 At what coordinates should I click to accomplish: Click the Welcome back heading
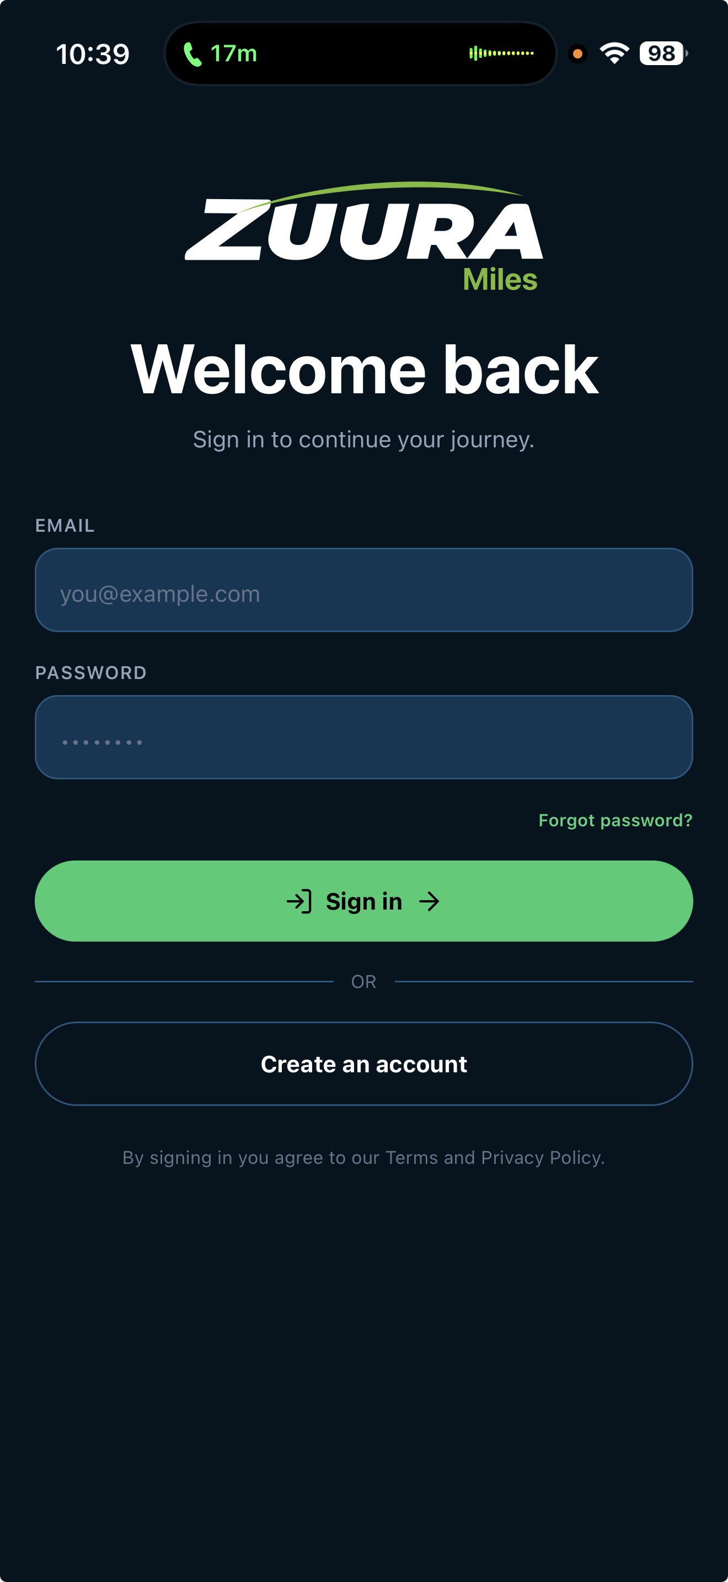(x=363, y=370)
